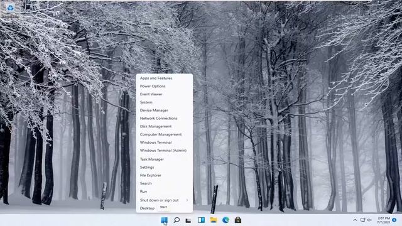Image resolution: width=402 pixels, height=226 pixels.
Task: Open the Widgets icon on taskbar
Action: [201, 220]
